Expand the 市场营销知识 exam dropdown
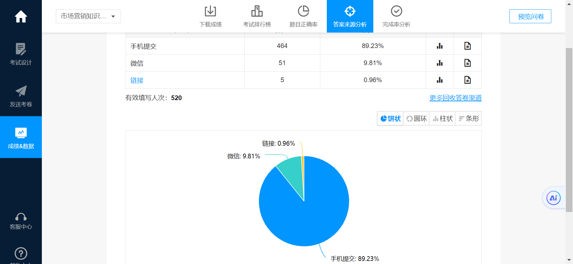This screenshot has width=573, height=264. point(88,16)
